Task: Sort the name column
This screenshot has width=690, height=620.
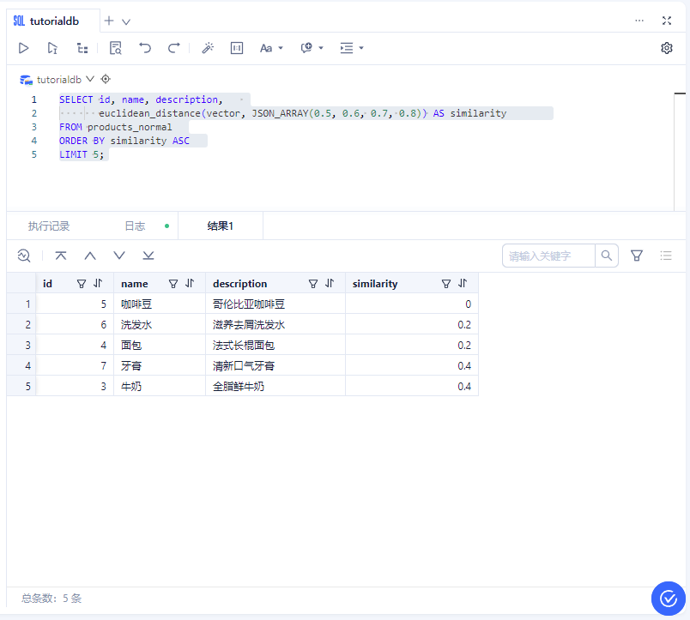Action: tap(190, 284)
